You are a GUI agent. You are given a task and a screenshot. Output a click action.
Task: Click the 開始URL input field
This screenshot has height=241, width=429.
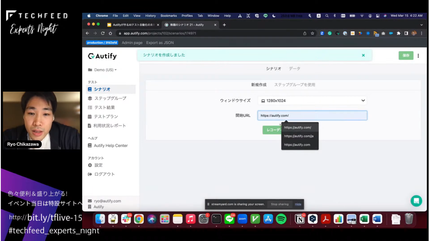click(312, 115)
